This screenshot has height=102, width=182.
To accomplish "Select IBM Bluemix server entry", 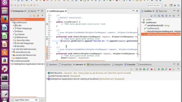I will coord(89,73).
